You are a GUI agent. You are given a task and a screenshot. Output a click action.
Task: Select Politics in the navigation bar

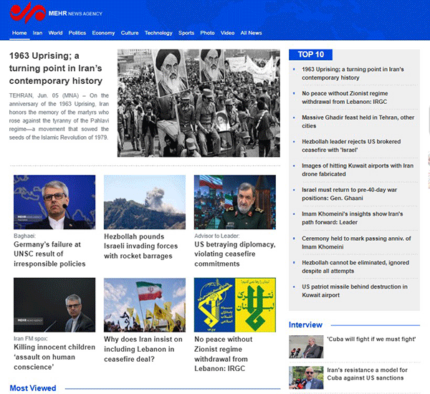click(x=77, y=33)
